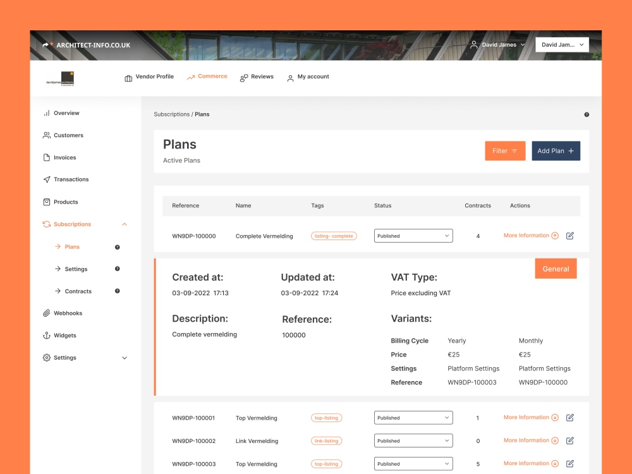The width and height of the screenshot is (632, 474).
Task: Click the help icon next to Plans submenu
Action: coord(118,247)
